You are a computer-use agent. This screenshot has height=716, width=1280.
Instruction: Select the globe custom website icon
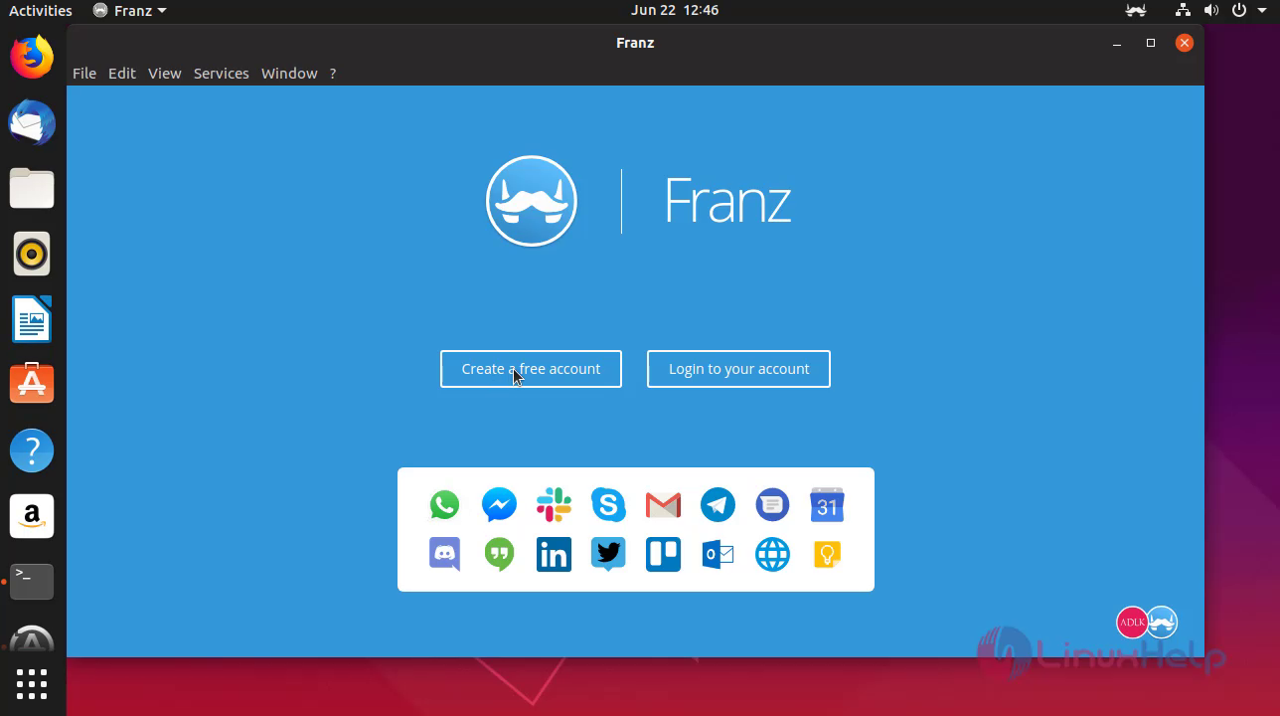[x=772, y=555]
